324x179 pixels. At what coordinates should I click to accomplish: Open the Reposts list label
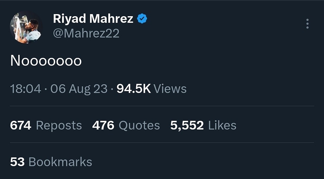pyautogui.click(x=59, y=125)
